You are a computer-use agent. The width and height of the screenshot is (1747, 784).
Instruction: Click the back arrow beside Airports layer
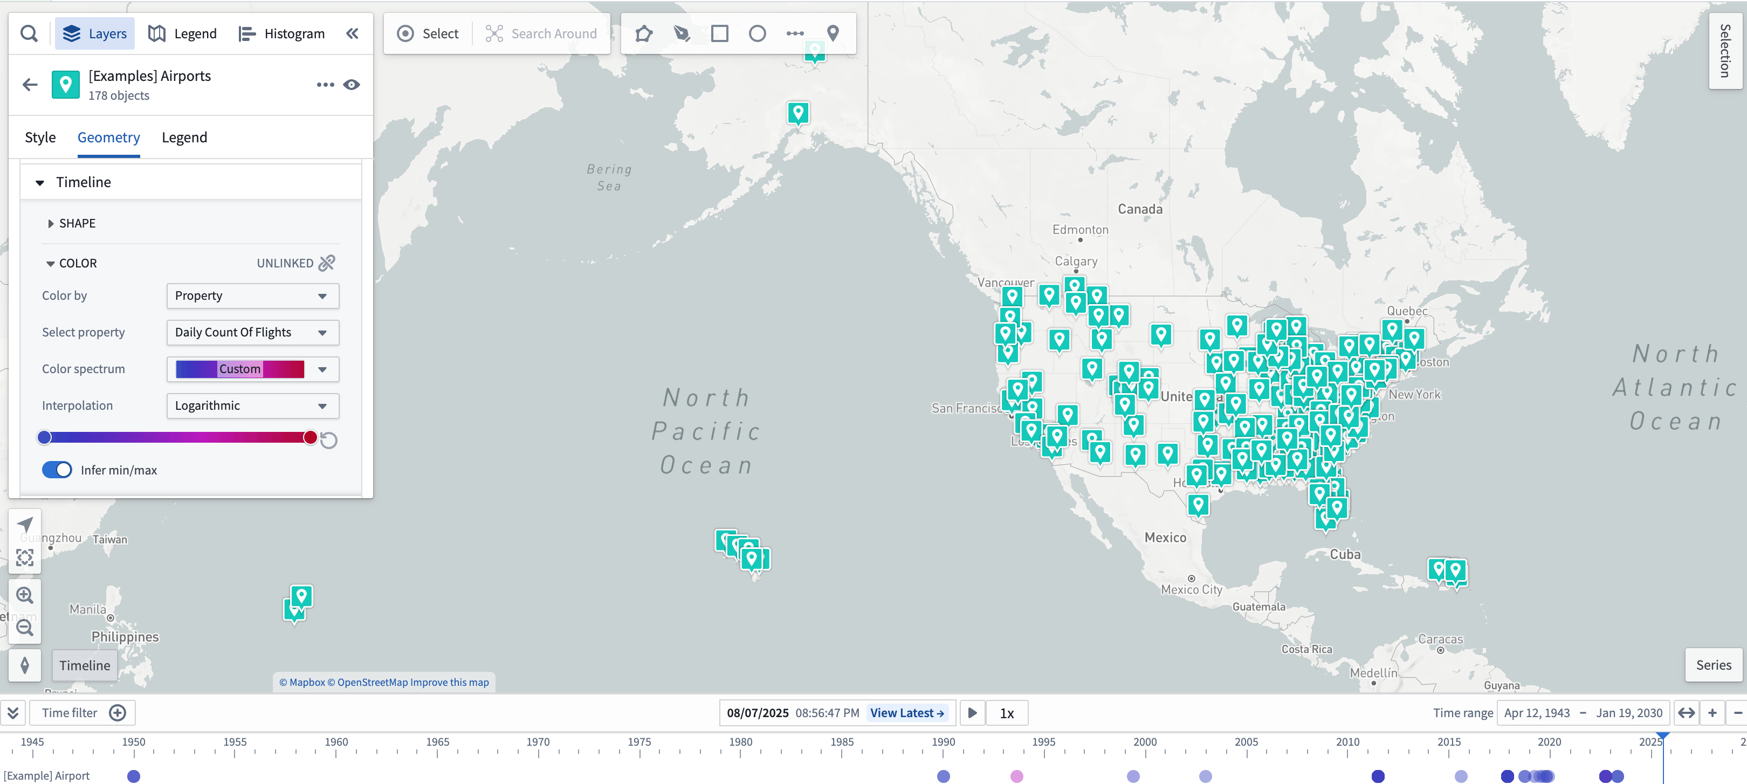pos(30,85)
